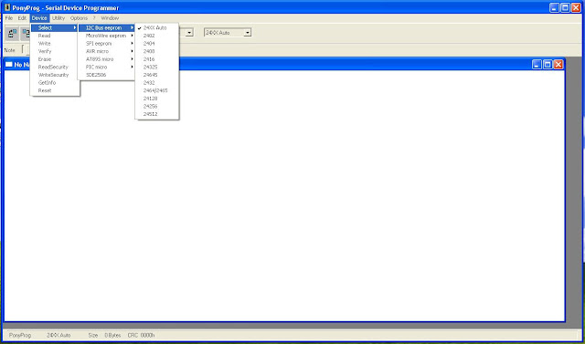
Task: Maximize the inner document window
Action: coord(548,65)
